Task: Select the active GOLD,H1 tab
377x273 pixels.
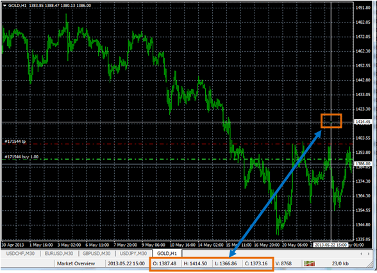Action: [x=167, y=254]
